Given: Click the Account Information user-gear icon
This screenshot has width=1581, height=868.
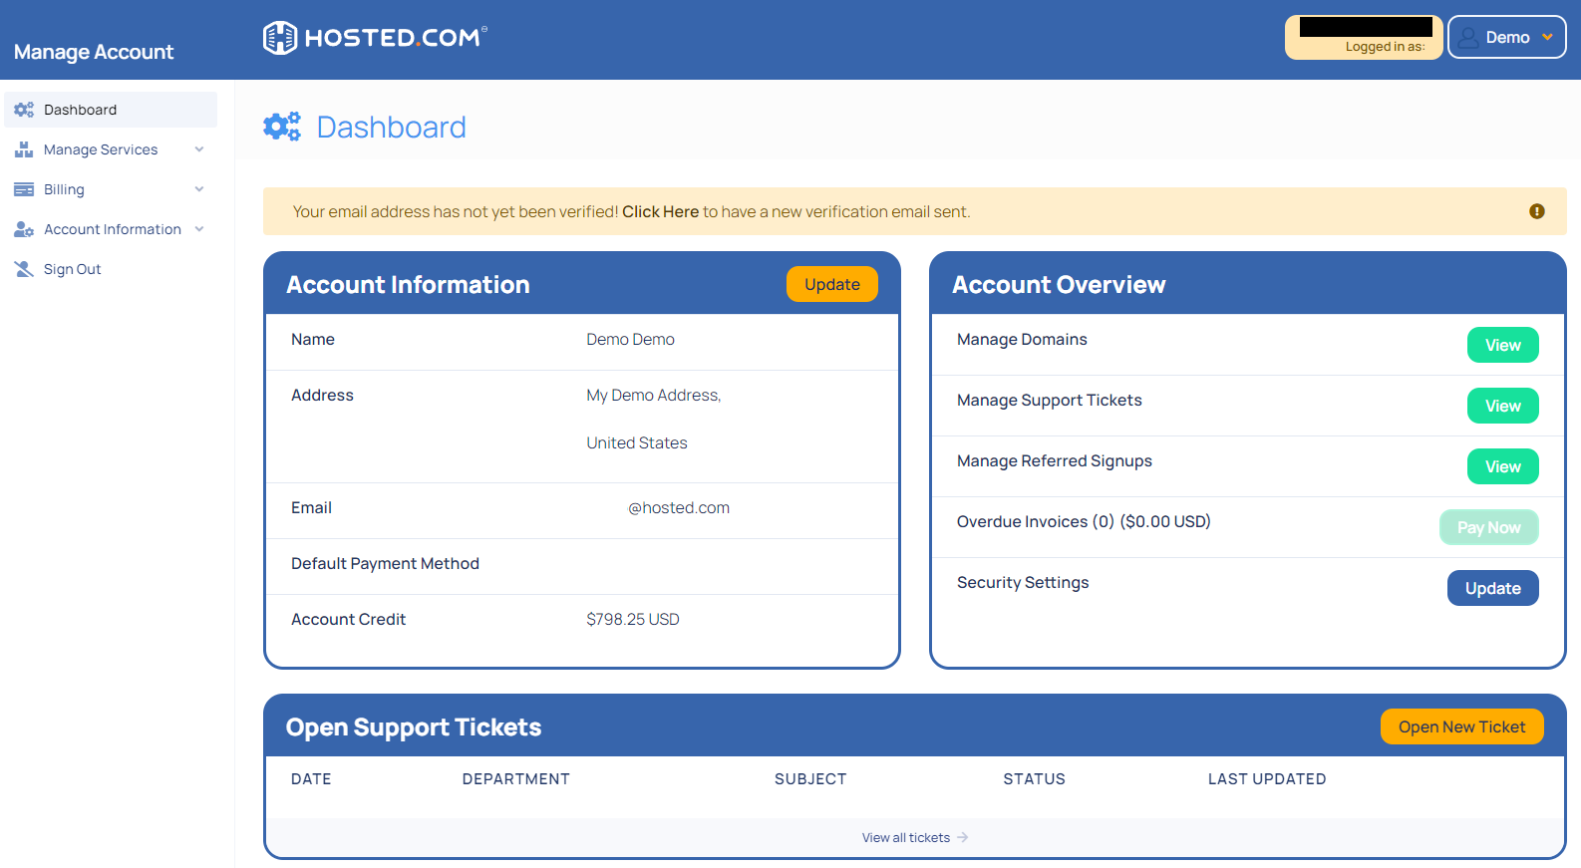Looking at the screenshot, I should point(24,229).
